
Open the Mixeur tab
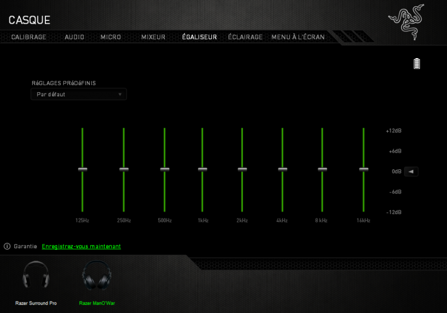153,37
